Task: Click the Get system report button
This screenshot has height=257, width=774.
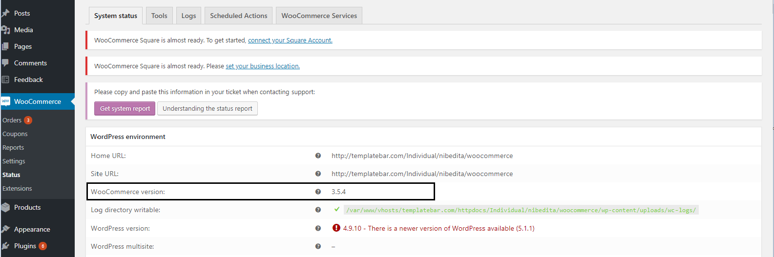Action: 125,108
